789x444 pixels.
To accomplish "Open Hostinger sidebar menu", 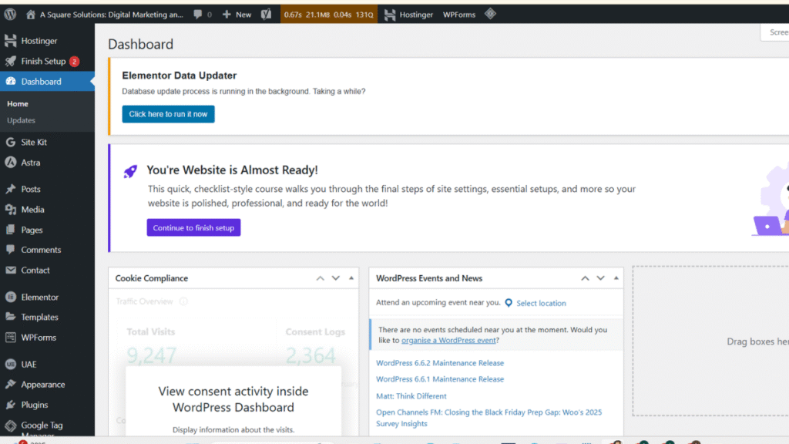I will [47, 41].
